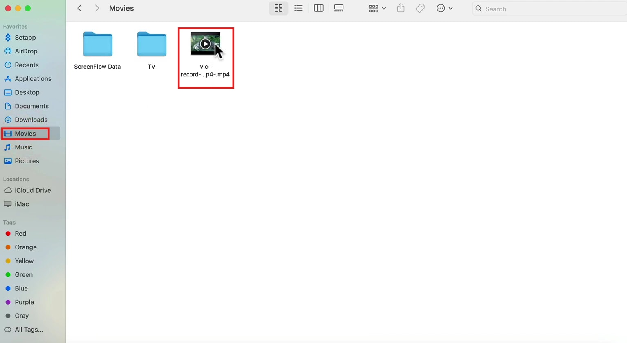Close the Finder window with red button

click(x=8, y=8)
